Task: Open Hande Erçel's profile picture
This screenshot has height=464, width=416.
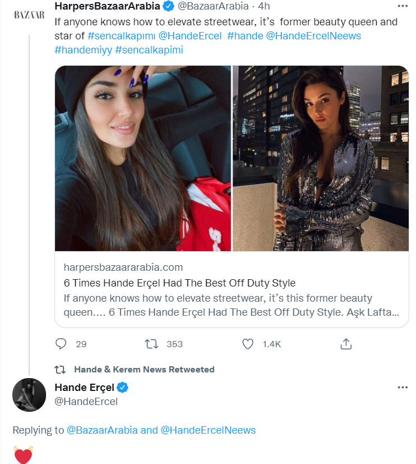Action: coord(29,394)
